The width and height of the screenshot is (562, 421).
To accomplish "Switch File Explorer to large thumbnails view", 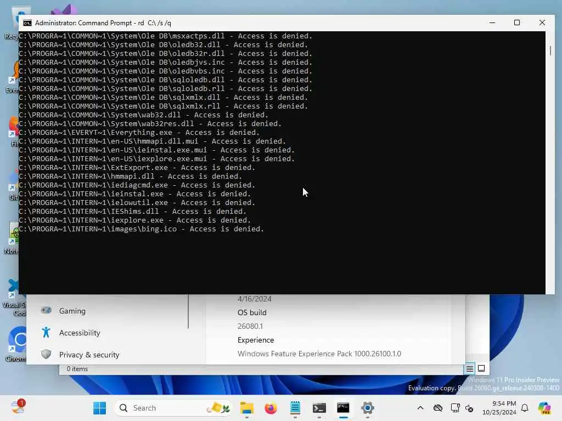I will [481, 368].
